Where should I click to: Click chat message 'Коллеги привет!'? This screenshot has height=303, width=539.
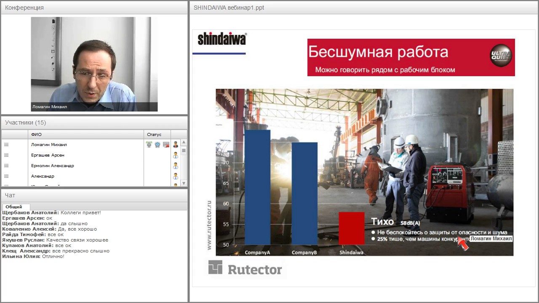tap(81, 213)
